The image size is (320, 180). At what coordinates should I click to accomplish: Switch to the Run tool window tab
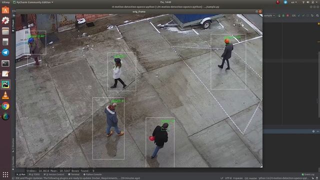coord(21,174)
